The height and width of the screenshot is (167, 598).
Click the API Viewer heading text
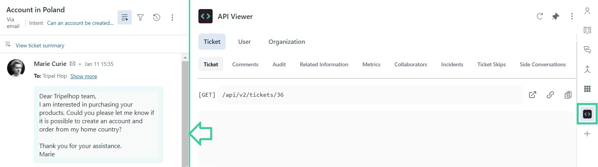click(235, 17)
